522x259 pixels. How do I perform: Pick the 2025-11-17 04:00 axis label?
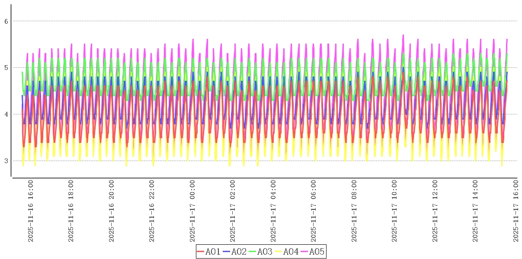273,211
